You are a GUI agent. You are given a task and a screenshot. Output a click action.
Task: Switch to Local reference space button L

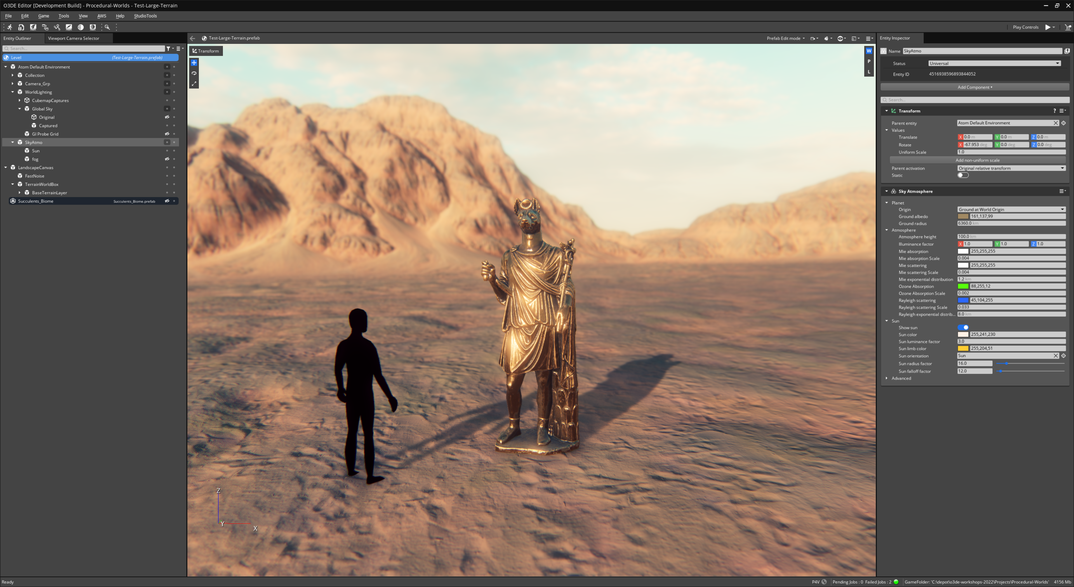point(869,72)
